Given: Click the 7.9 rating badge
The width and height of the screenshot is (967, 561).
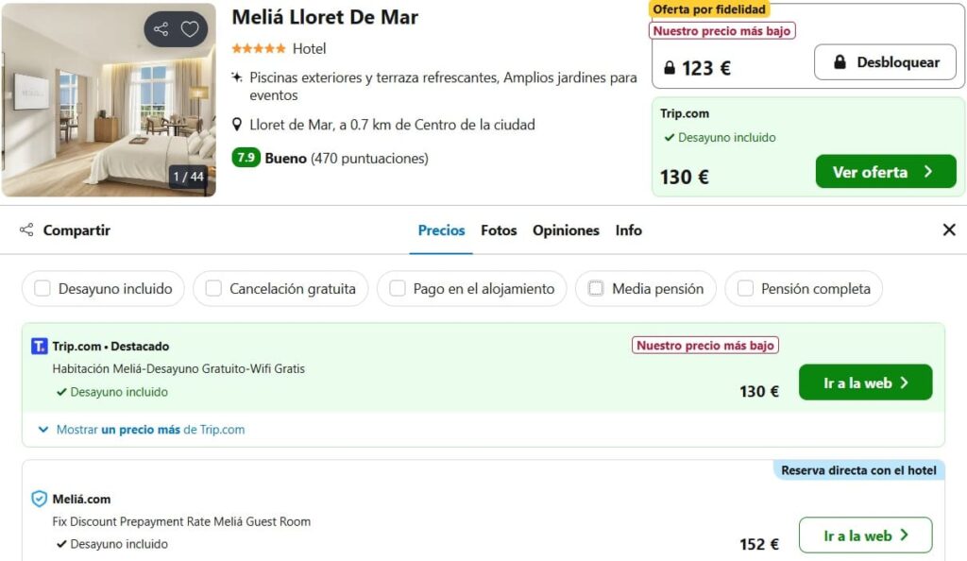Looking at the screenshot, I should coord(246,158).
